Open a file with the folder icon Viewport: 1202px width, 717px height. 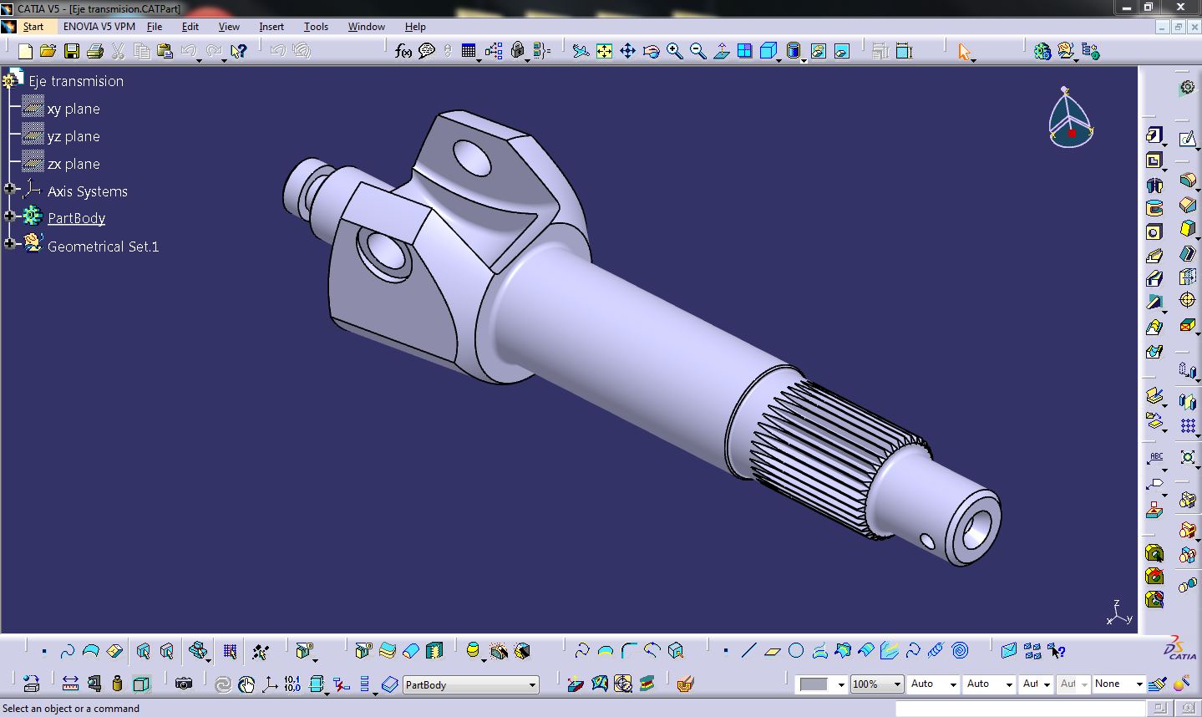[x=48, y=52]
